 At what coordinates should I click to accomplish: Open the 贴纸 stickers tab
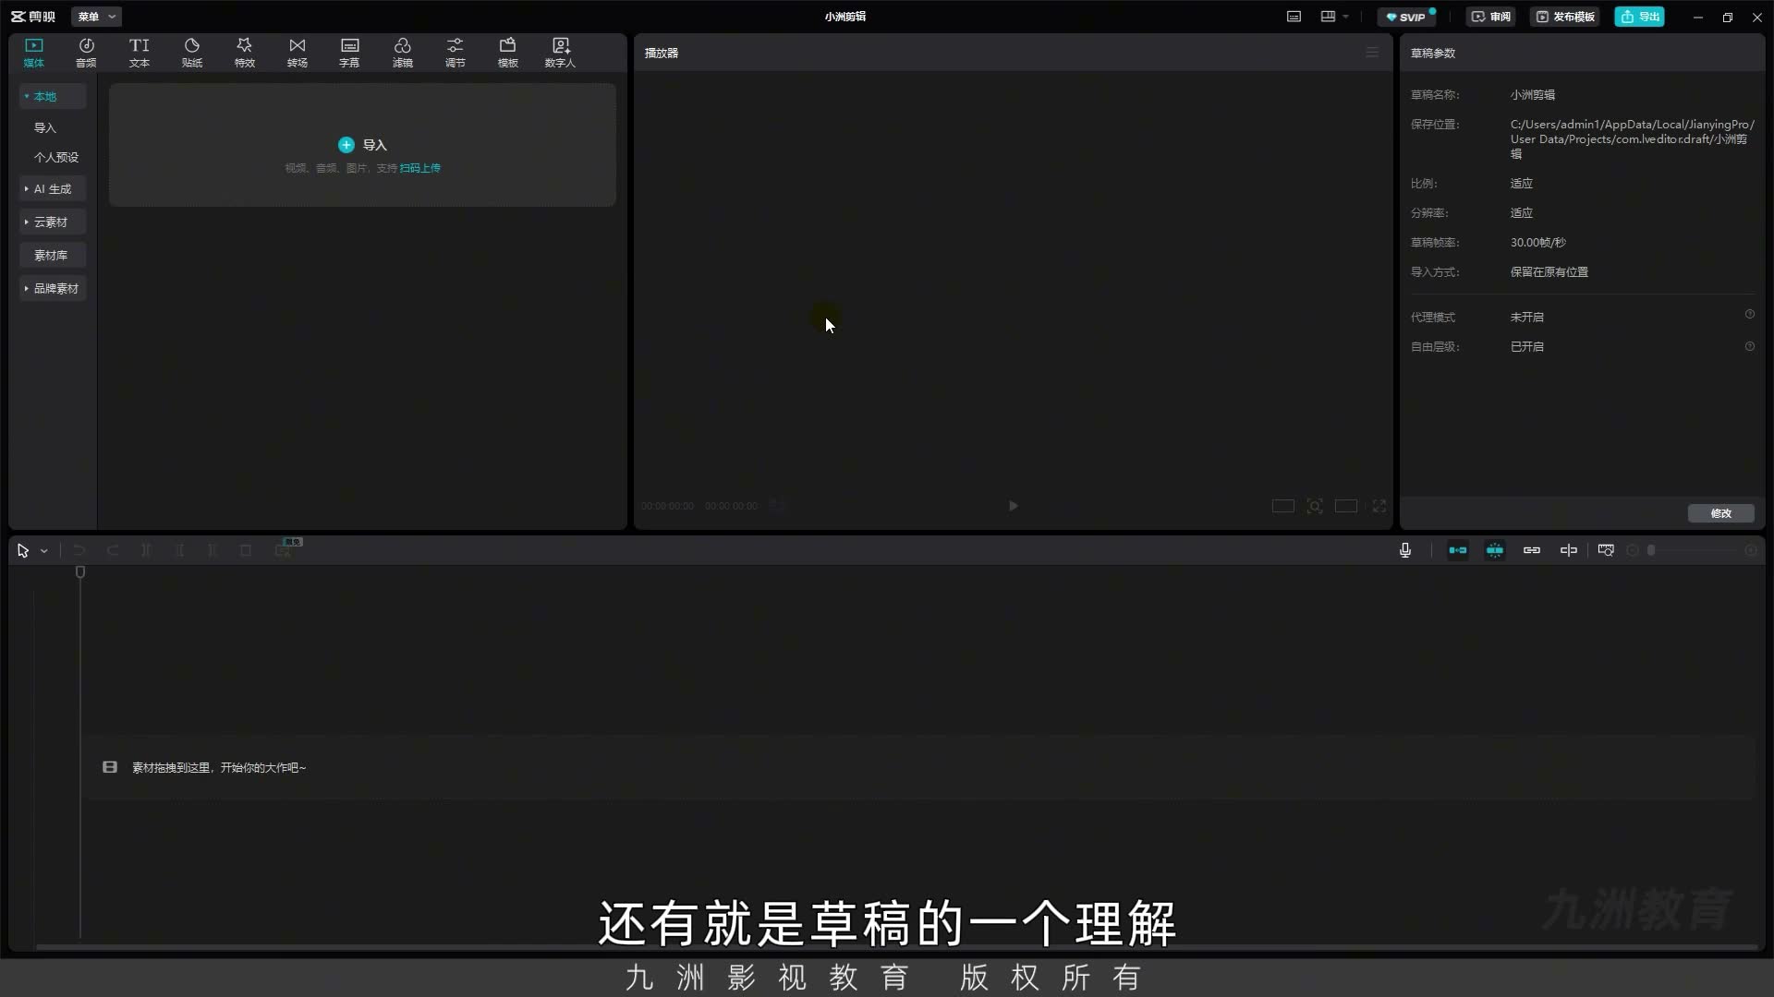pyautogui.click(x=192, y=53)
